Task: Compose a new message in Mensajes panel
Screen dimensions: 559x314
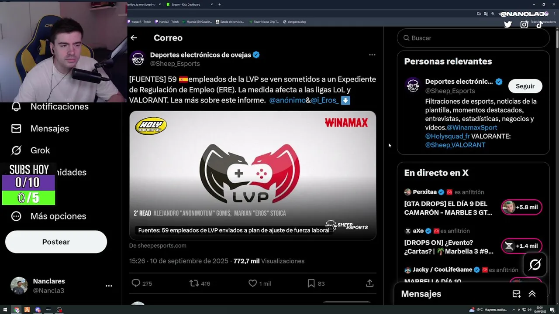Action: 517,294
